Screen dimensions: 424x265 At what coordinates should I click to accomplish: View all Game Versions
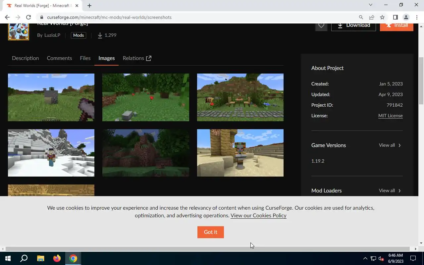(390, 145)
